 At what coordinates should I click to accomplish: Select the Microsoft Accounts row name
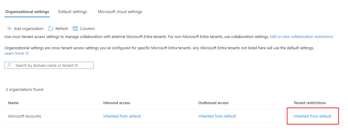[24, 116]
